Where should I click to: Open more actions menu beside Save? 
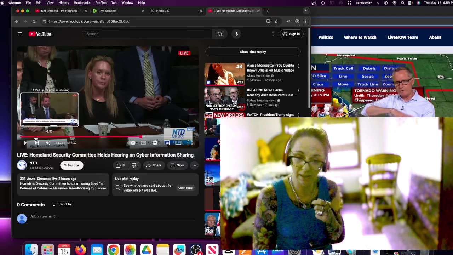(x=194, y=165)
